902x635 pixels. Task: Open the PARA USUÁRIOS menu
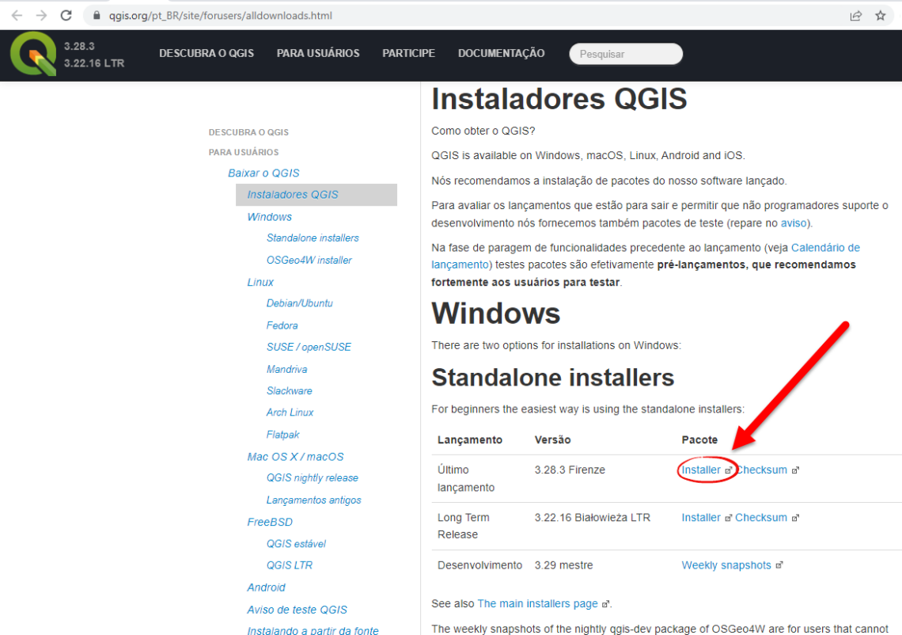point(318,53)
